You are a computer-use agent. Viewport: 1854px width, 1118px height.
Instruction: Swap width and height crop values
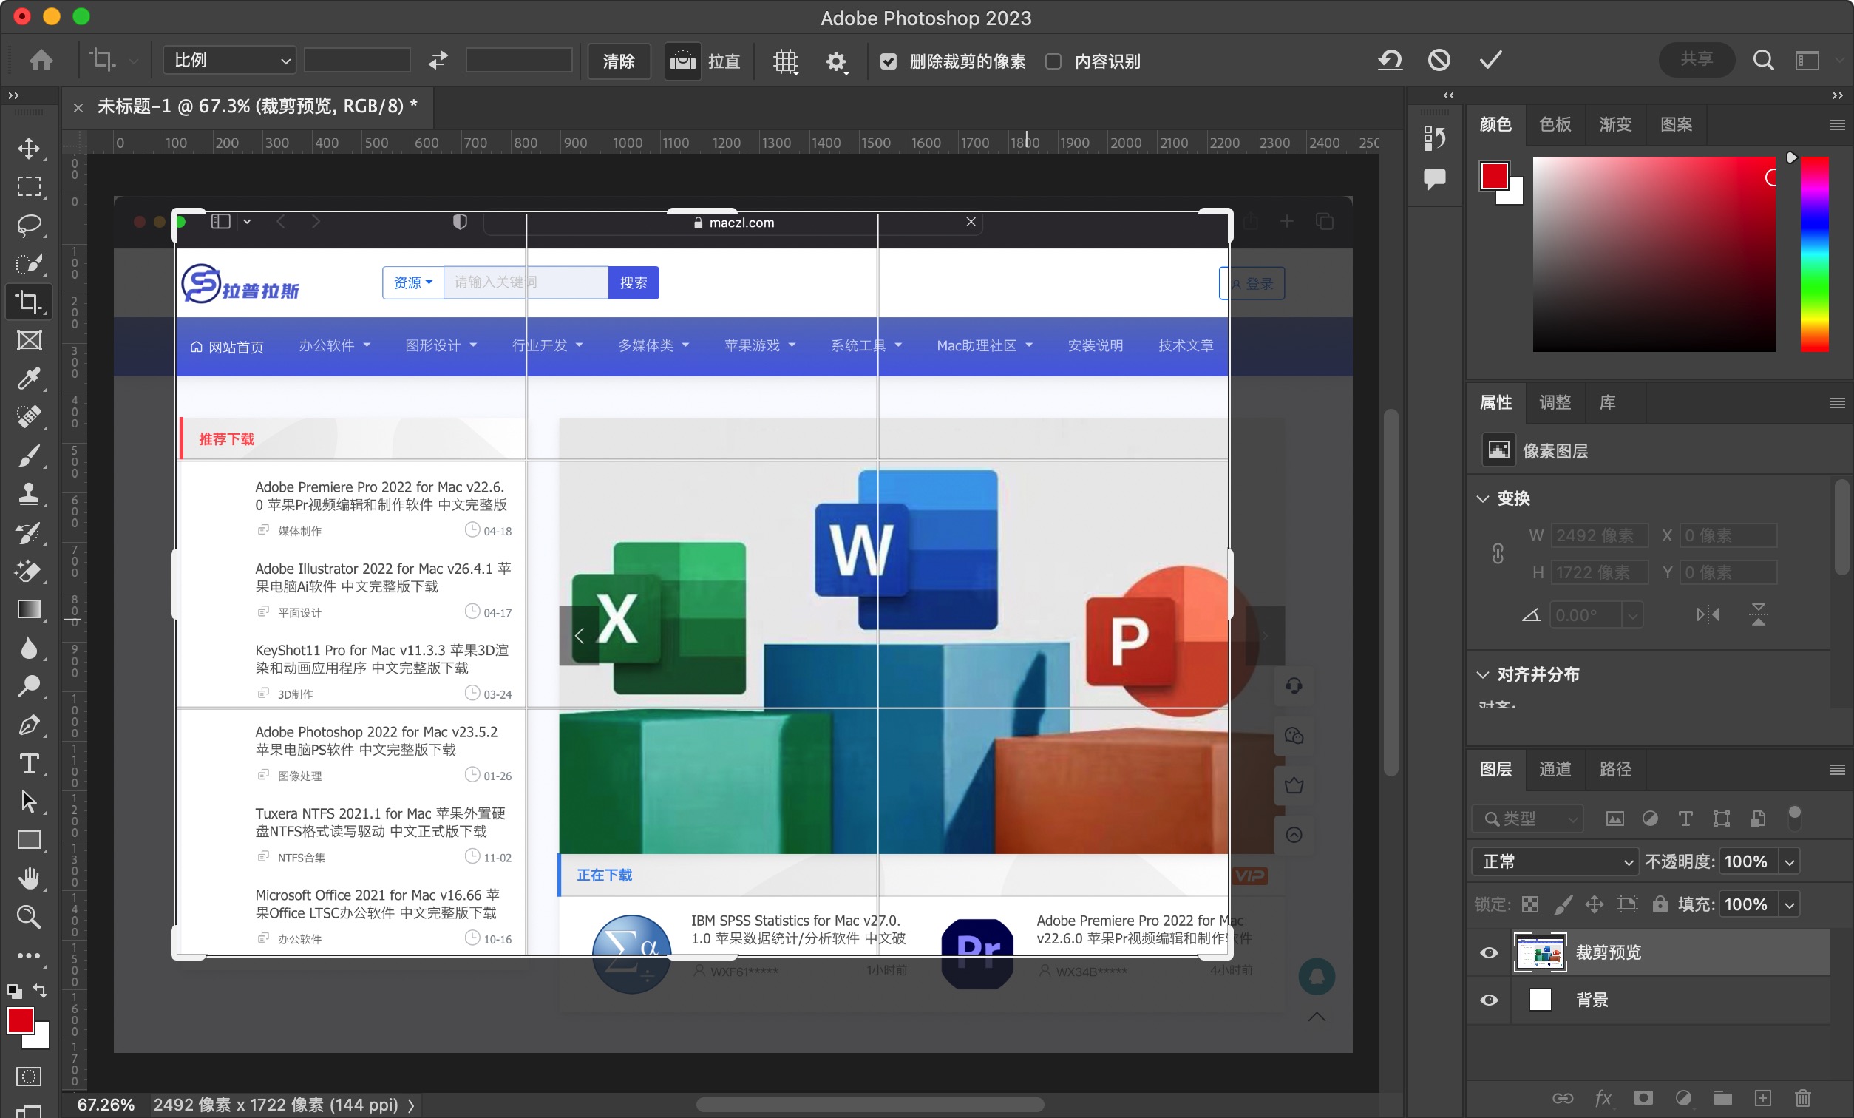coord(438,60)
